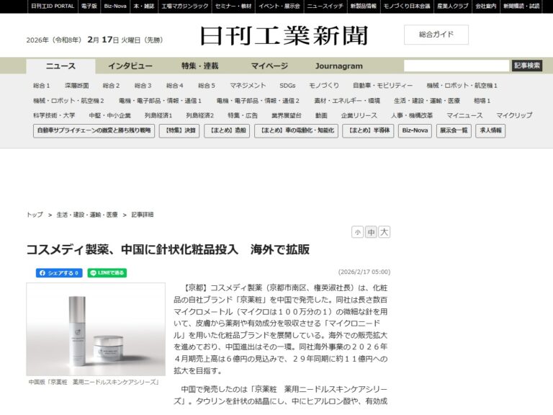Open the SDGs category

pyautogui.click(x=287, y=86)
